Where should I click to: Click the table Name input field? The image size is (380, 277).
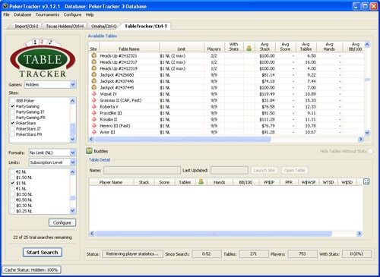[142, 170]
